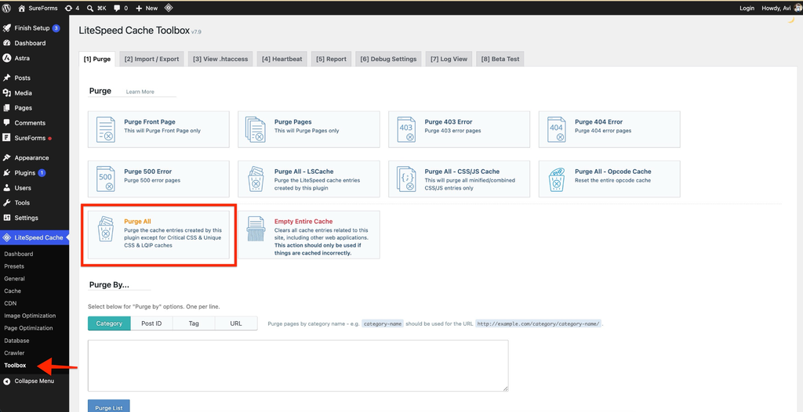Click the 500 error page icon
This screenshot has width=803, height=412.
coord(106,179)
